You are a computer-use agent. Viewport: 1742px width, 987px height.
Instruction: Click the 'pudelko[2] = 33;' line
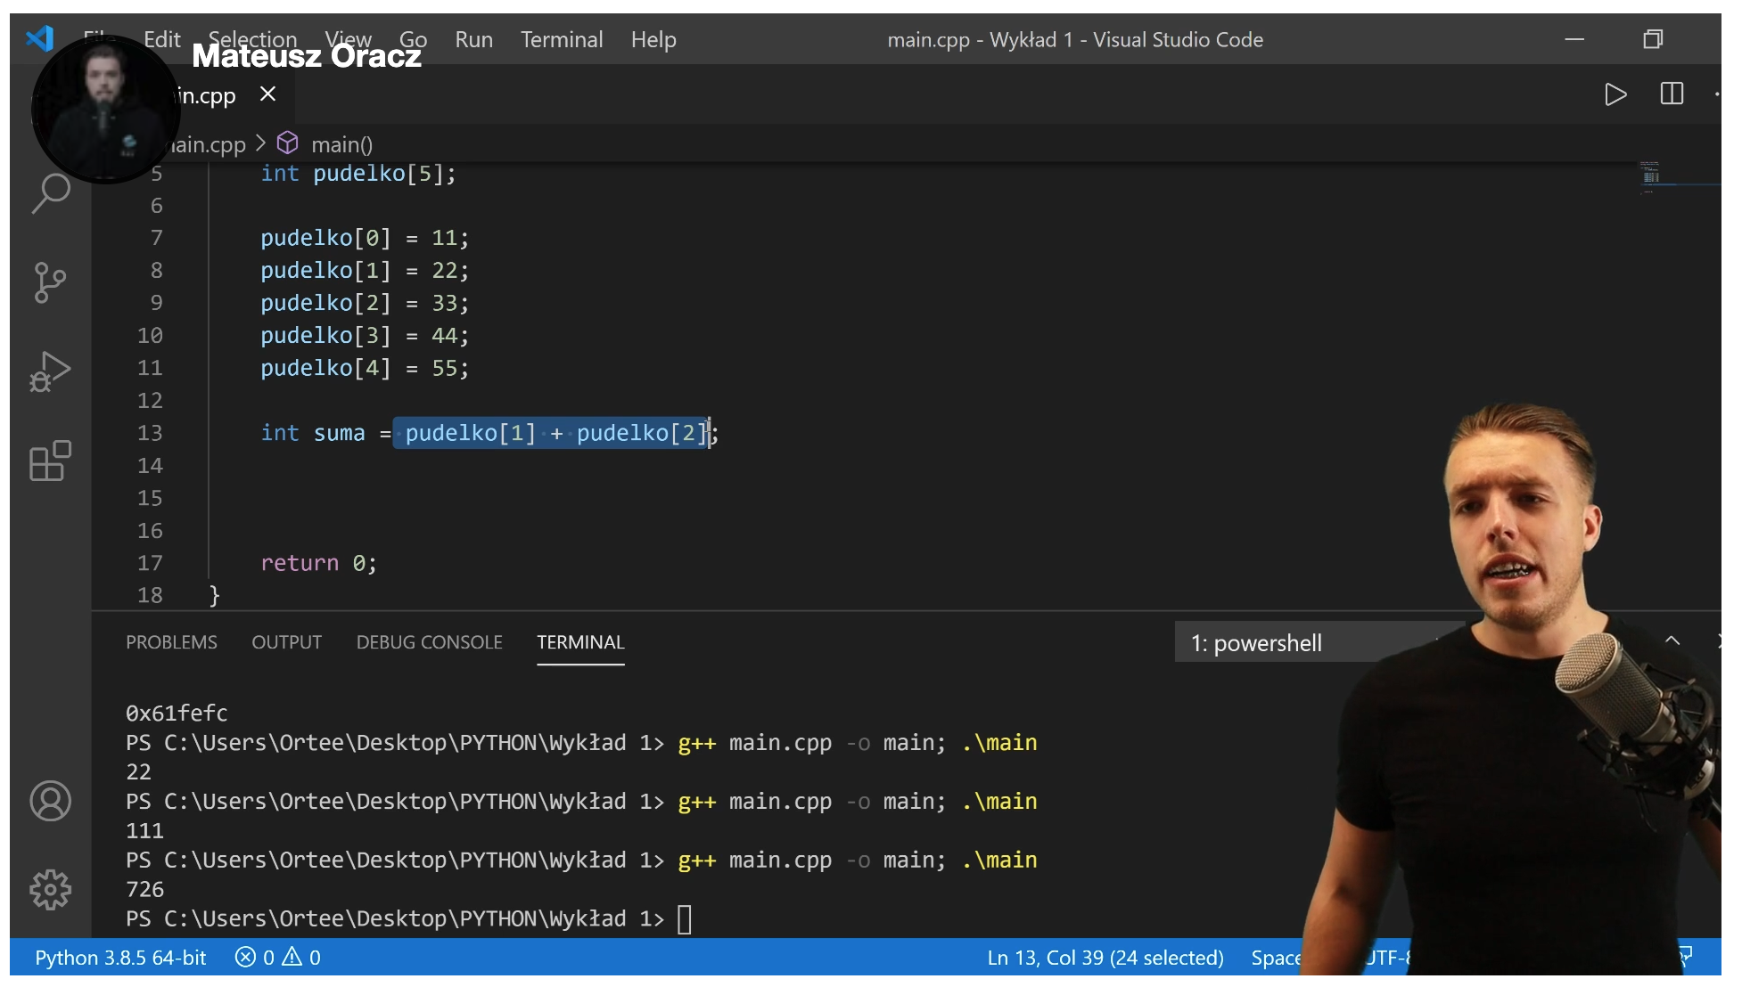(365, 303)
